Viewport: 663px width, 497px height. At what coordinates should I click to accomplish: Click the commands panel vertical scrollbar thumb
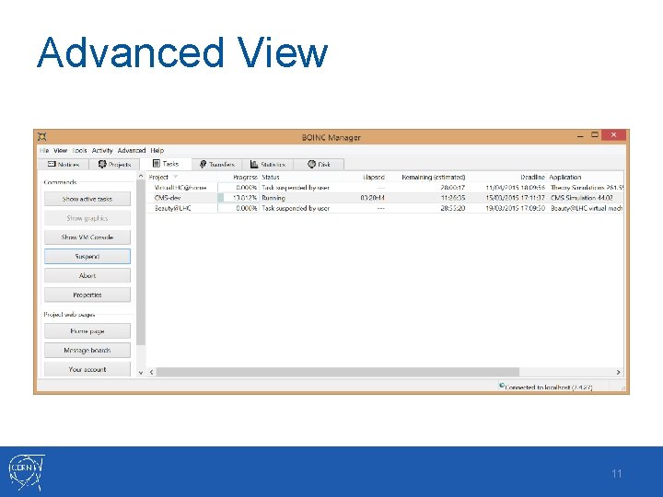pos(141,263)
